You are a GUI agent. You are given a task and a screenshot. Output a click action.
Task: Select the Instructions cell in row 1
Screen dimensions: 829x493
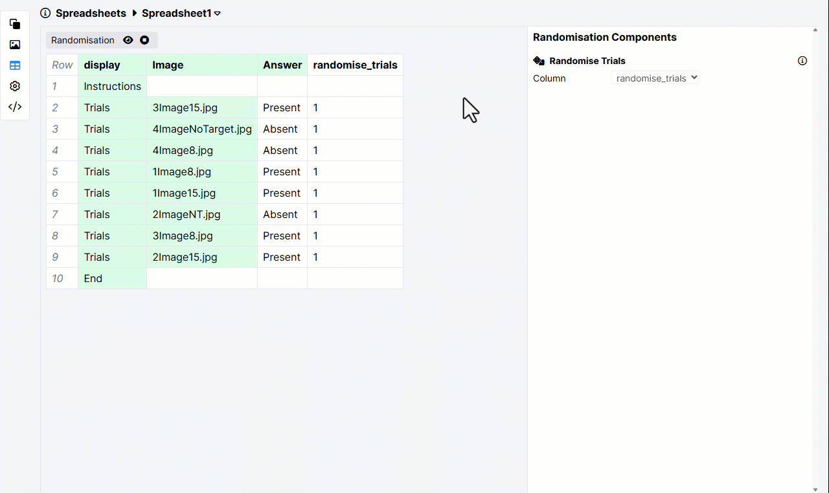tap(112, 86)
